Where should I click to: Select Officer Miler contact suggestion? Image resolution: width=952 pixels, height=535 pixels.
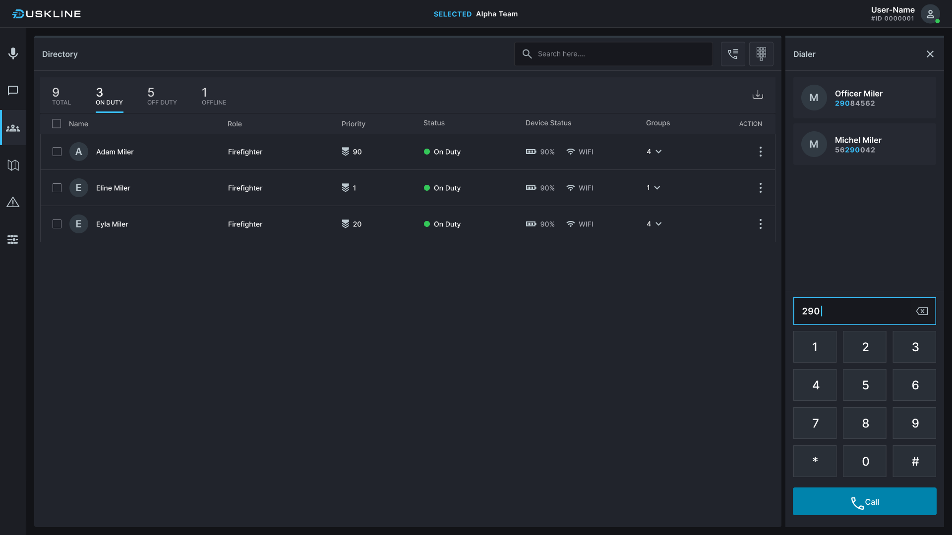864,98
